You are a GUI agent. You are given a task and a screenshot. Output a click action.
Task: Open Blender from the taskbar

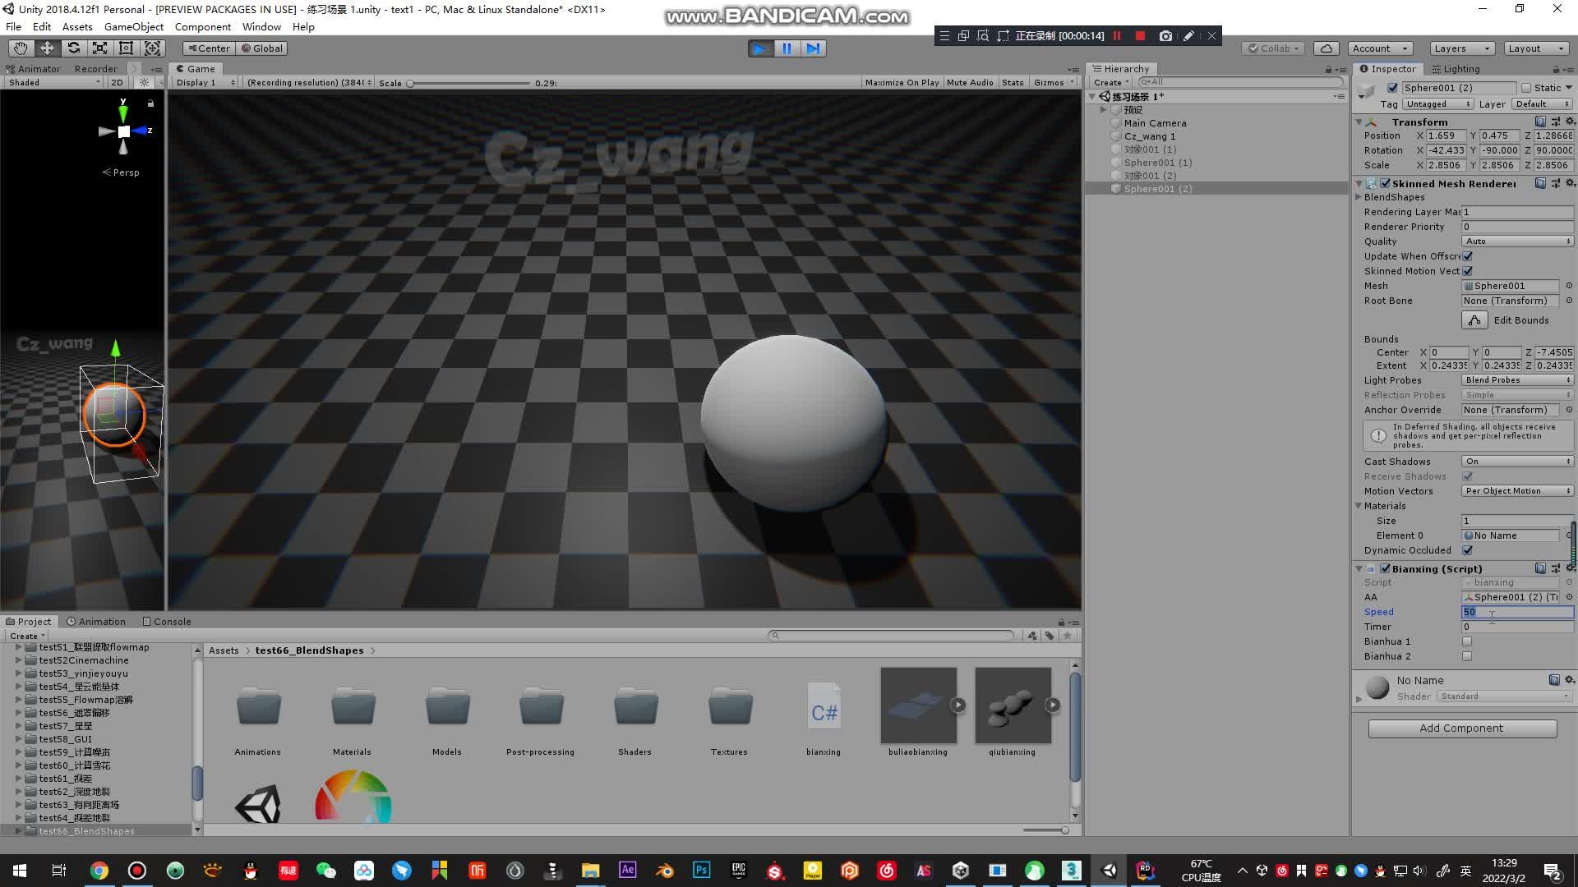(x=665, y=871)
